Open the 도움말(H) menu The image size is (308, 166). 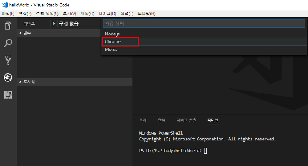tap(146, 14)
